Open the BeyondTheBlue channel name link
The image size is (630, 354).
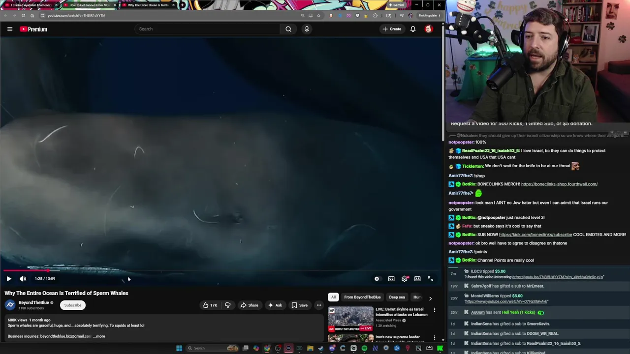[x=34, y=303]
